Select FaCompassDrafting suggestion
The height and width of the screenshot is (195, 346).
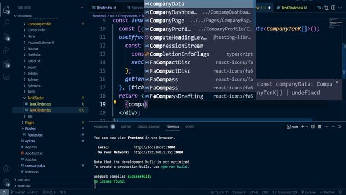199,96
